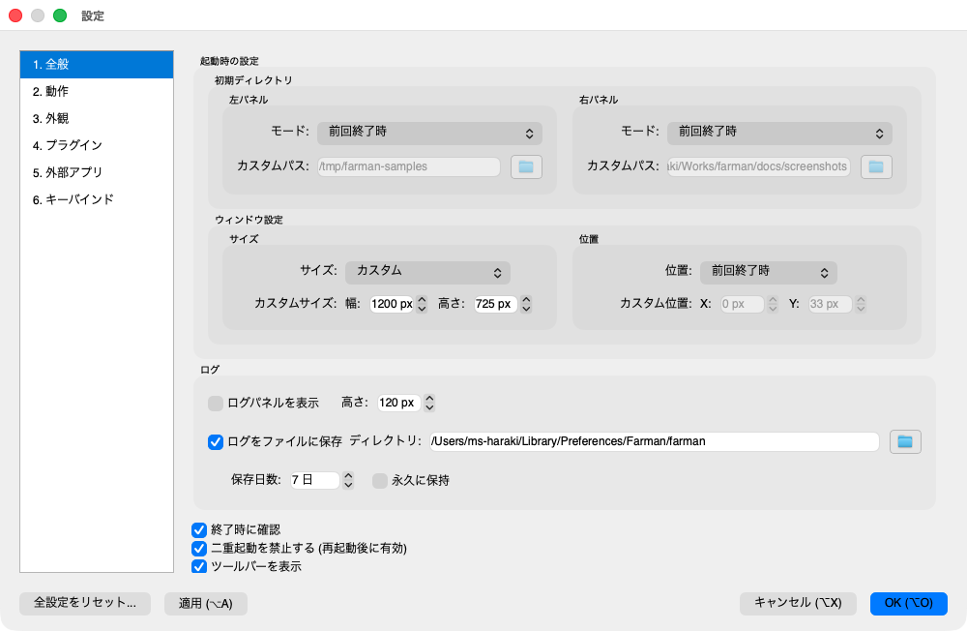Open right panel モード dropdown

[779, 133]
